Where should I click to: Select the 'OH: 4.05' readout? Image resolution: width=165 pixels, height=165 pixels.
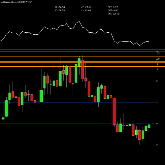[x=113, y=11]
